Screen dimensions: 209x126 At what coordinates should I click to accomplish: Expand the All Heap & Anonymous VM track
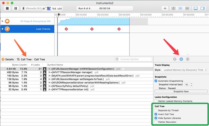pyautogui.click(x=2, y=21)
